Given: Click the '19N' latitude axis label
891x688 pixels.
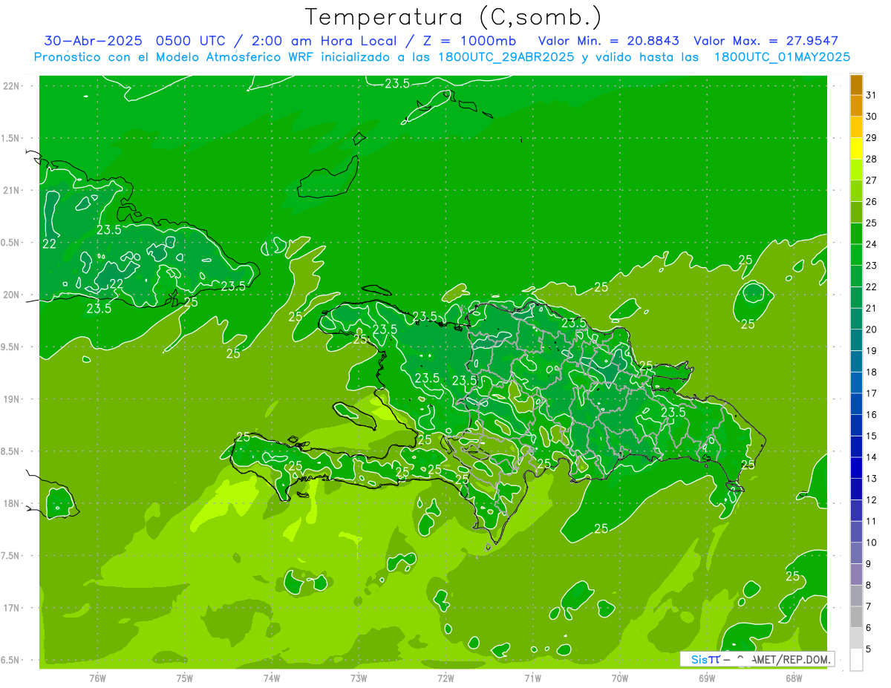Looking at the screenshot, I should tap(11, 399).
